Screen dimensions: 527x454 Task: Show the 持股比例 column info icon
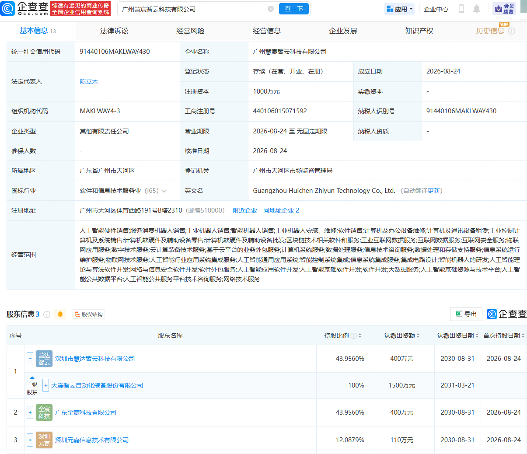(353, 335)
